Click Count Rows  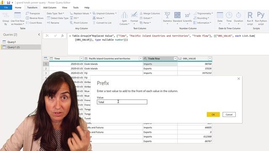coord(34,23)
